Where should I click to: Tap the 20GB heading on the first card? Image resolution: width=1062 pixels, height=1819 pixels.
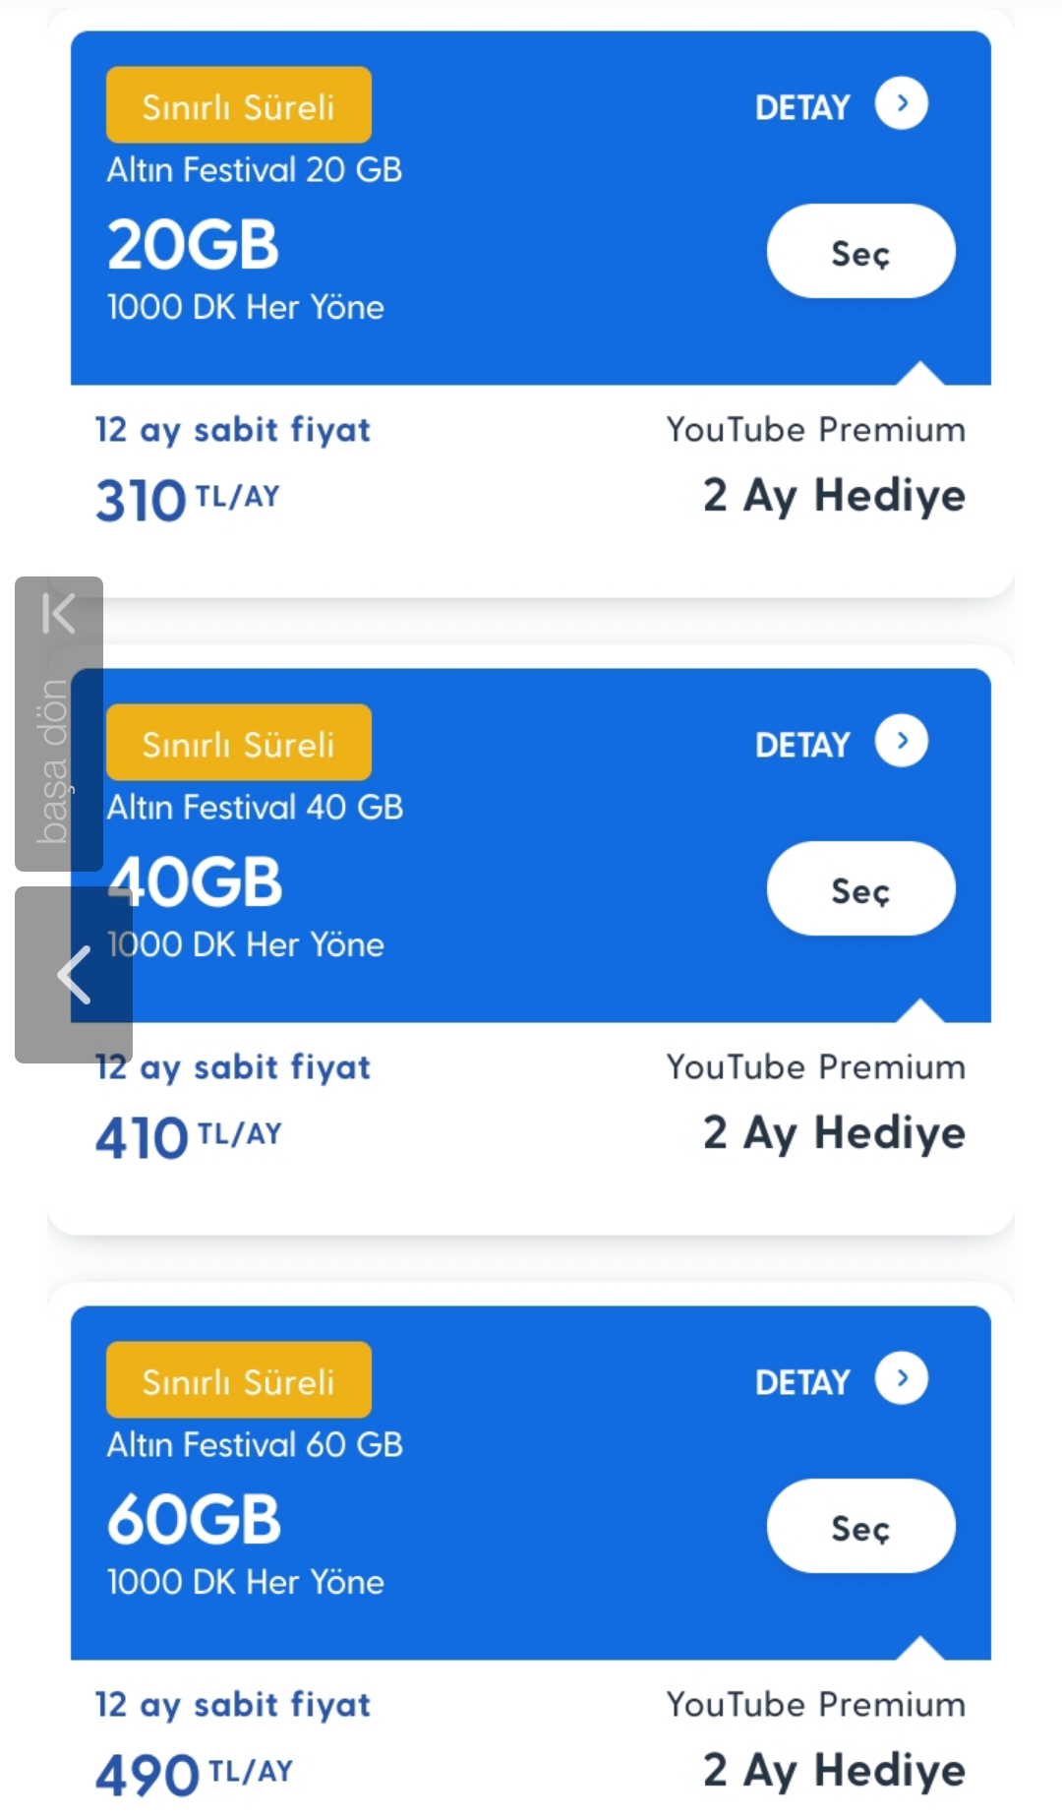194,244
